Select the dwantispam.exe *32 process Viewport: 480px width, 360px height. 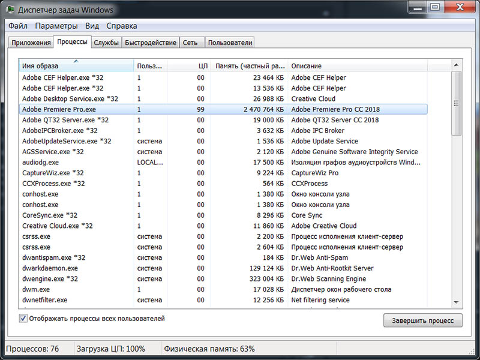click(223, 257)
